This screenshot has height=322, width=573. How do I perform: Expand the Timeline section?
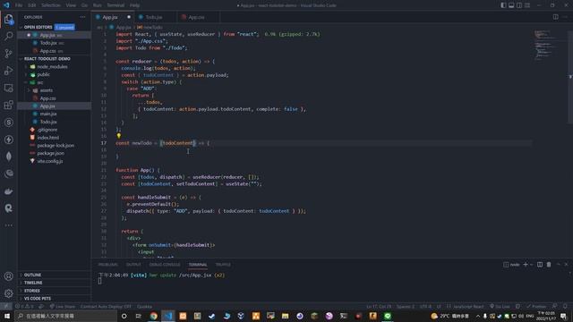[33, 283]
